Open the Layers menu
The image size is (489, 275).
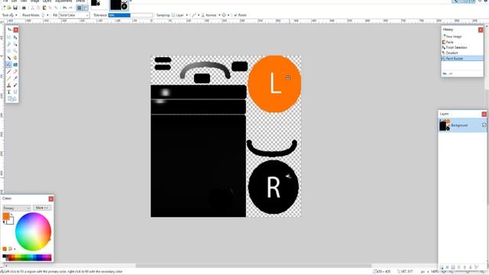click(47, 2)
